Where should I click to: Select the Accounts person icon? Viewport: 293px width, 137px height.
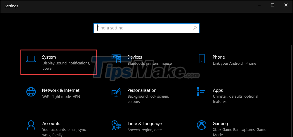click(x=31, y=125)
